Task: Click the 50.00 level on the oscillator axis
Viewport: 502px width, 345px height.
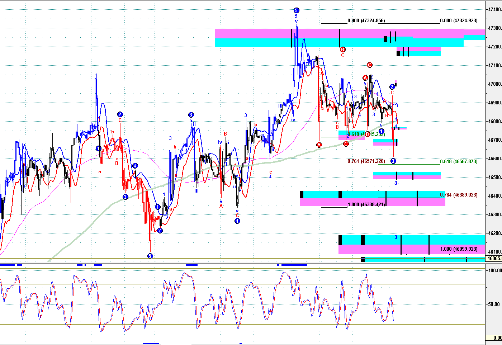Action: (494, 304)
